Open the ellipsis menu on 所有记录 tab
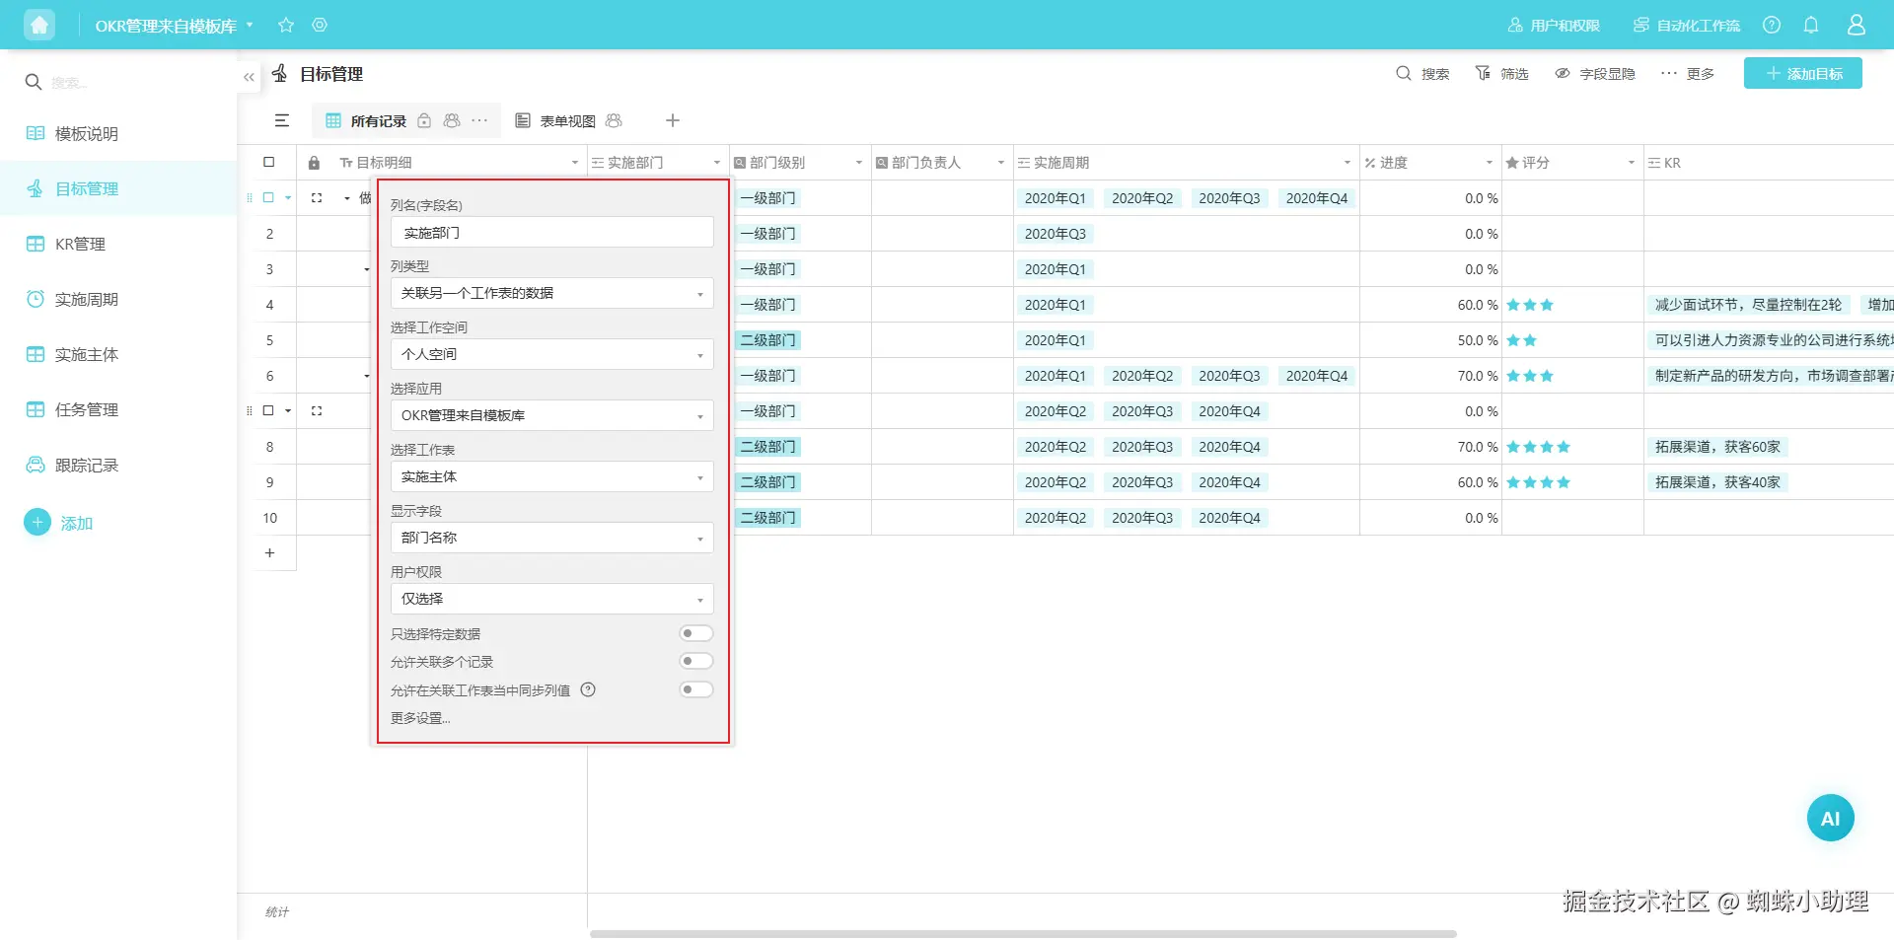Viewport: 1894px width, 940px height. click(x=479, y=120)
